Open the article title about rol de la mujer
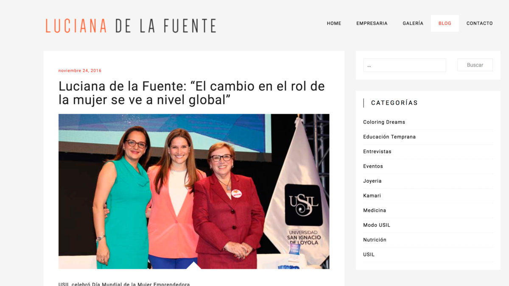Screen dimensions: 509x286 click(192, 93)
